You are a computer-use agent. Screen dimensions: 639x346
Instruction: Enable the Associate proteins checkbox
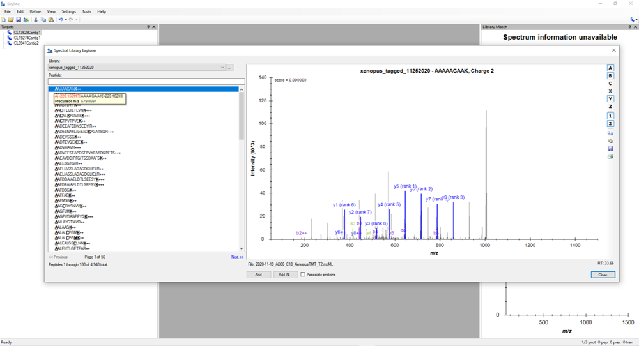pyautogui.click(x=303, y=275)
